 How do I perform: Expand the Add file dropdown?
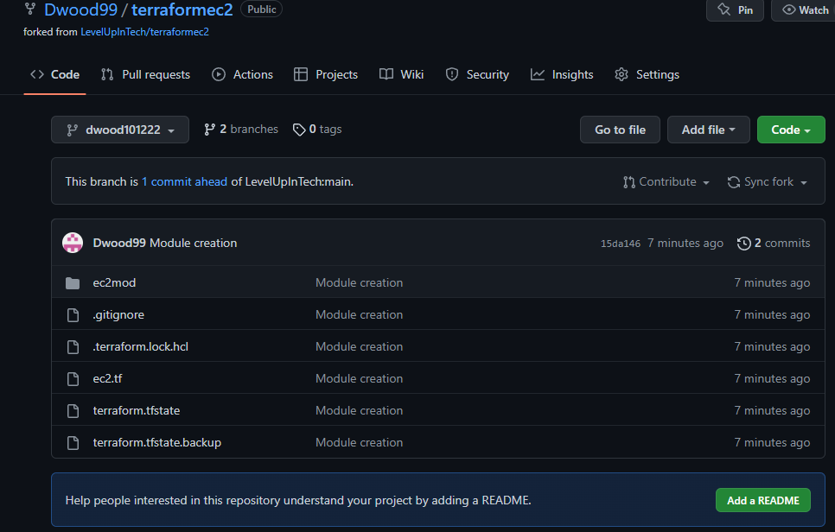(x=708, y=130)
